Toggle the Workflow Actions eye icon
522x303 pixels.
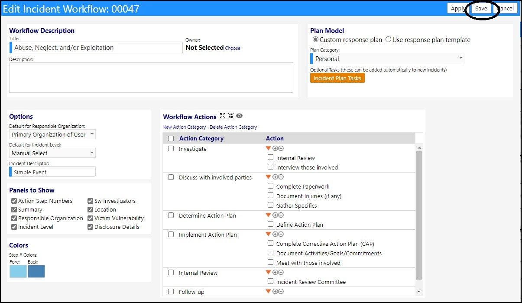[x=239, y=116]
